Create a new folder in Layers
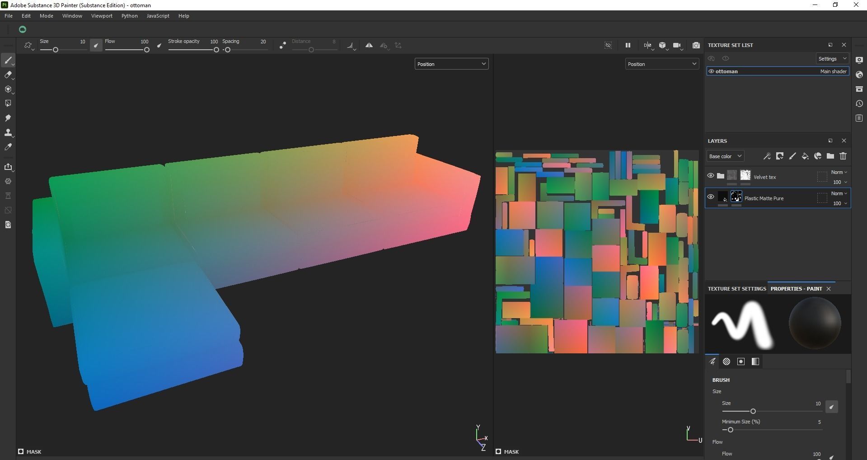The width and height of the screenshot is (867, 460). [x=830, y=156]
